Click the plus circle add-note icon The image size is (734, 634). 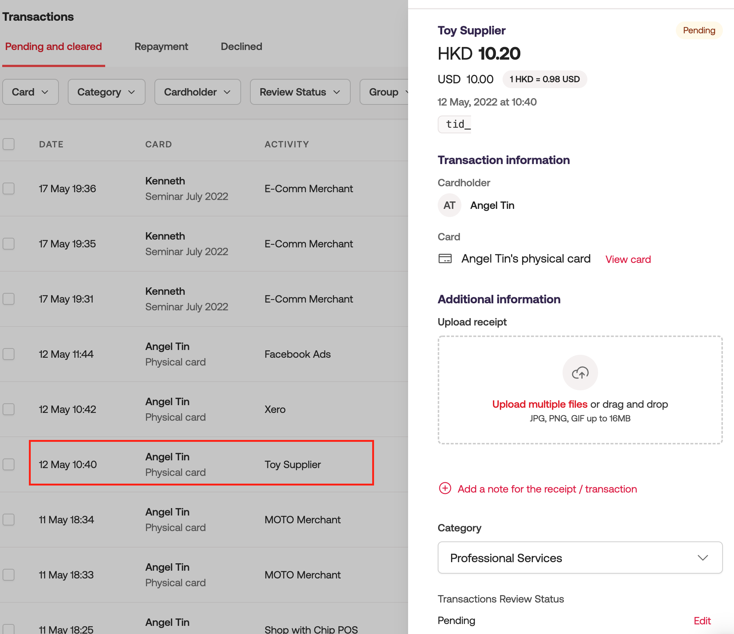click(445, 488)
